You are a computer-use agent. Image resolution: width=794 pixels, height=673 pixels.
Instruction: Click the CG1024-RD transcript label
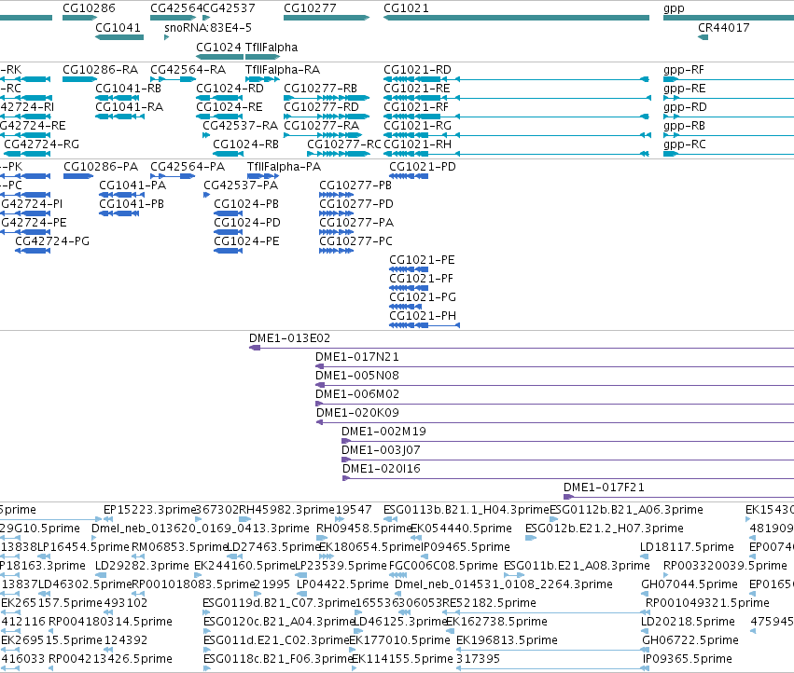tap(230, 89)
